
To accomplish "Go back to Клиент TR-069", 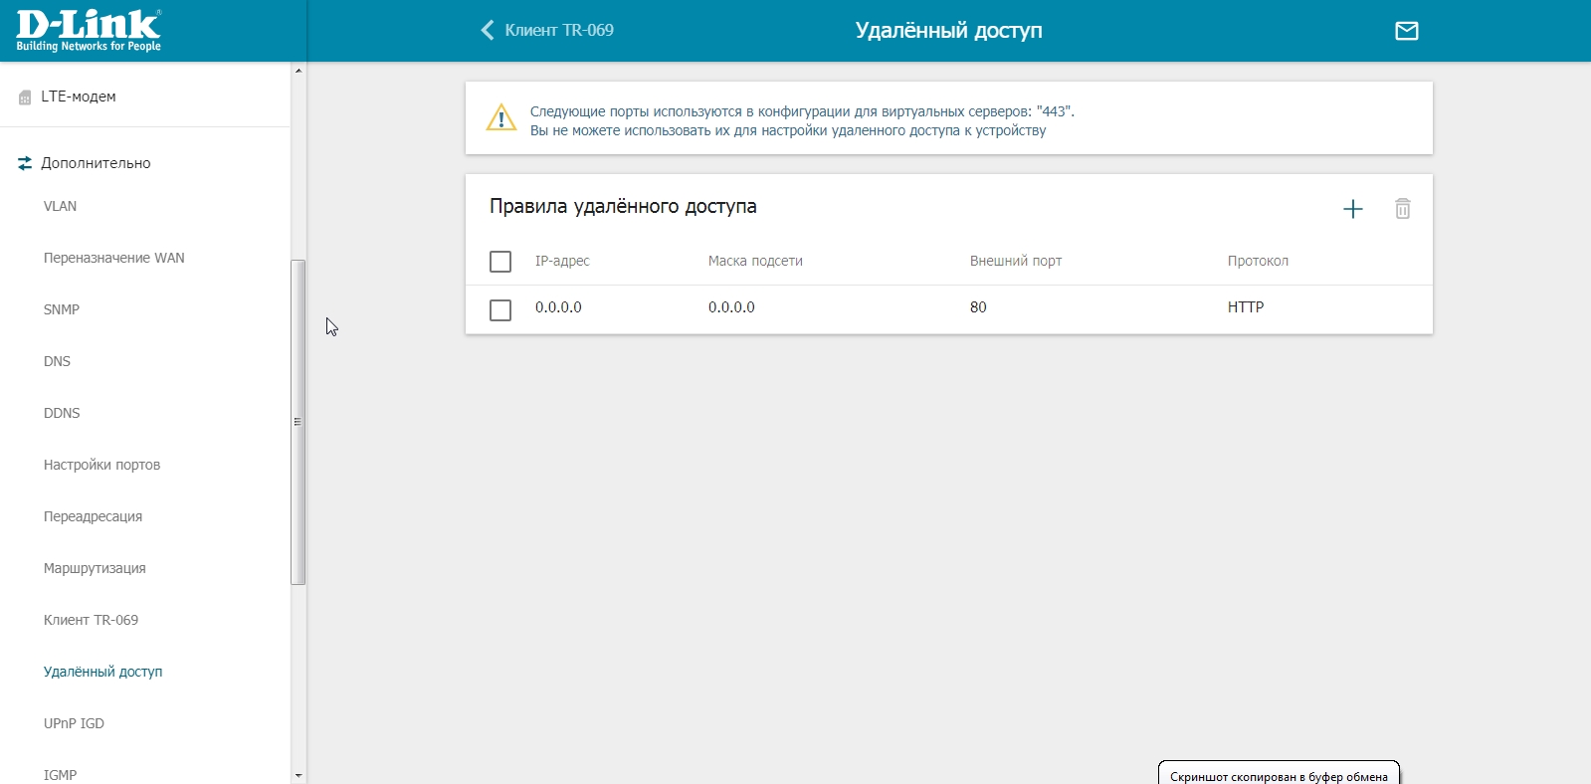I will pyautogui.click(x=558, y=31).
